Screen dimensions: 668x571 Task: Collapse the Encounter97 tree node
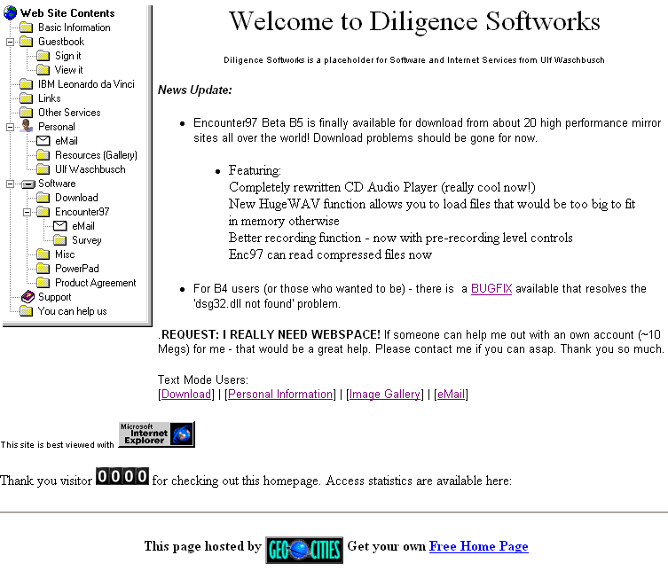(27, 212)
